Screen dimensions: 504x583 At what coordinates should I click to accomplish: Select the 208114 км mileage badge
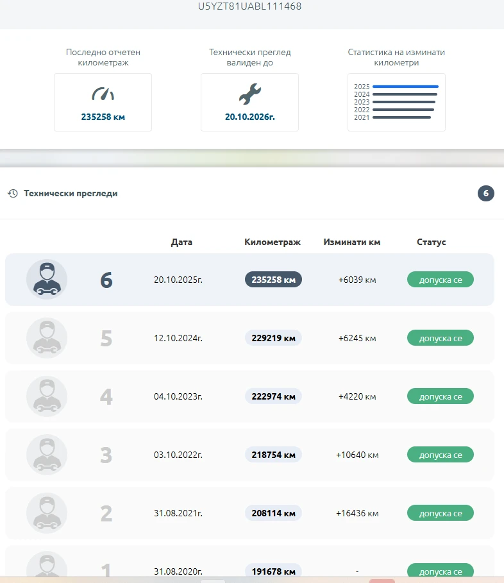273,513
